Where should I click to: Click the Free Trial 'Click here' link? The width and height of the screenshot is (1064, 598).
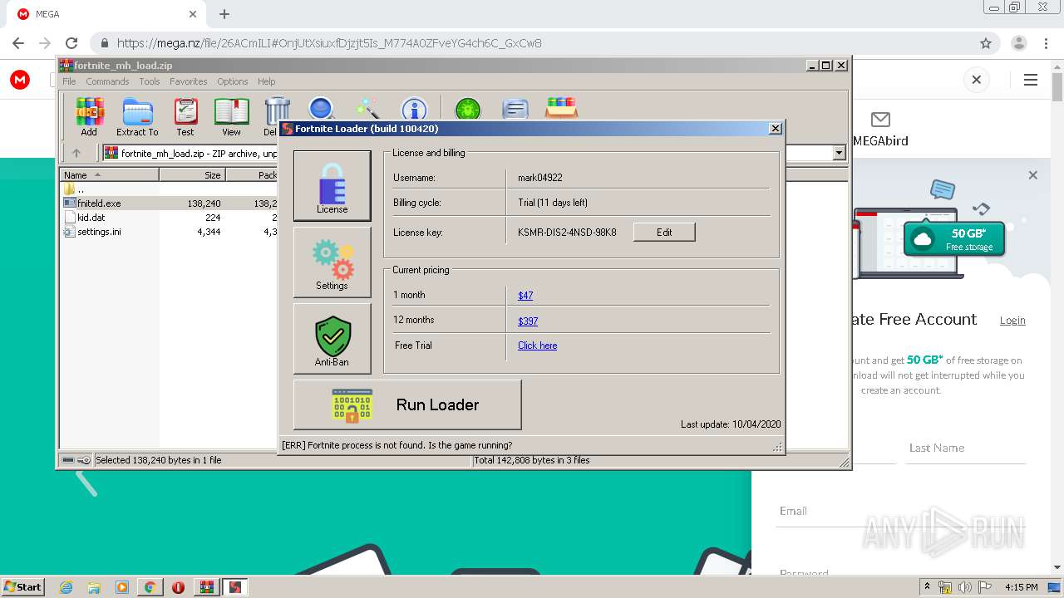(537, 346)
